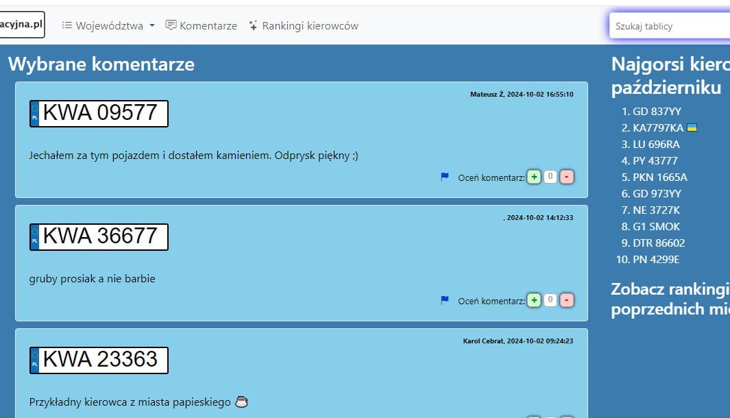Click the 'Najgorsi' drivers ranking heading

[x=670, y=76]
